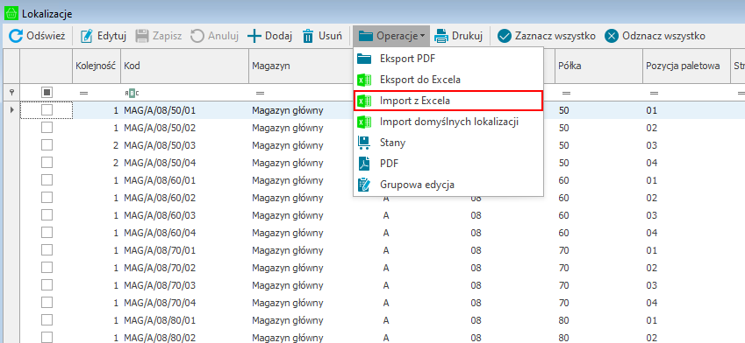
Task: Check the box for MAG/A/08/60/01
Action: [47, 180]
